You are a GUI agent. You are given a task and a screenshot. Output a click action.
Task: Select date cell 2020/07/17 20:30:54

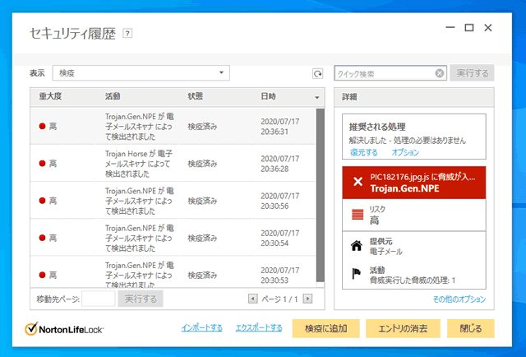click(279, 238)
